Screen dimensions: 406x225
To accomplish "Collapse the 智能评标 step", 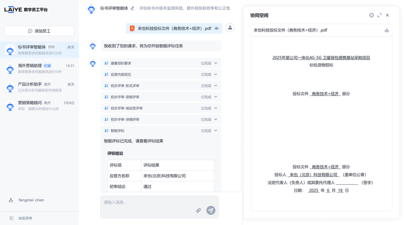I will tap(216, 131).
